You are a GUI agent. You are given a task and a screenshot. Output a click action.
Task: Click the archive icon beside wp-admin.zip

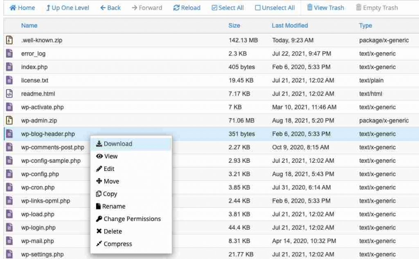[9, 120]
